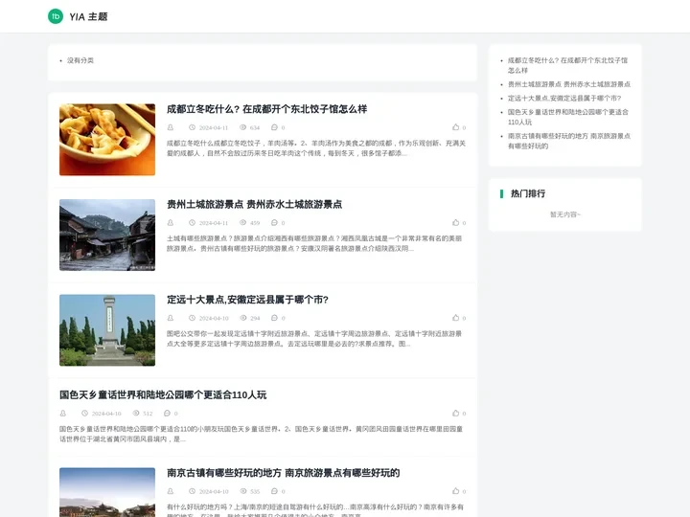The image size is (690, 517).
Task: Click comment icon on 南京古镇 post
Action: pyautogui.click(x=274, y=491)
